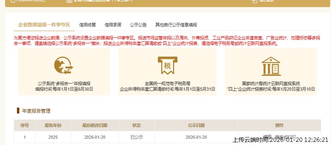Click the 最后修改日期 column header
Screen dimensions: 331x145
point(95,125)
